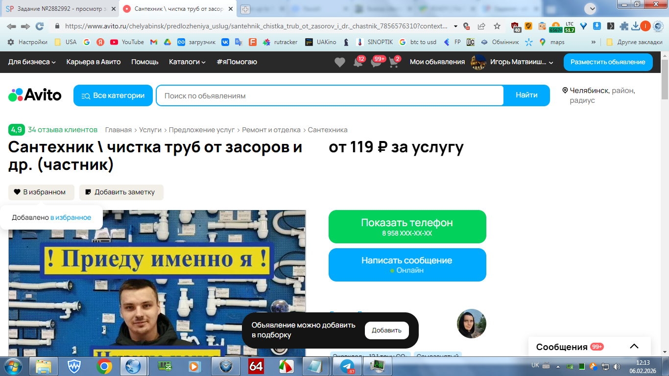Screen dimensions: 669x376
Task: Open the в избранное link in the tooltip
Action: (71, 217)
